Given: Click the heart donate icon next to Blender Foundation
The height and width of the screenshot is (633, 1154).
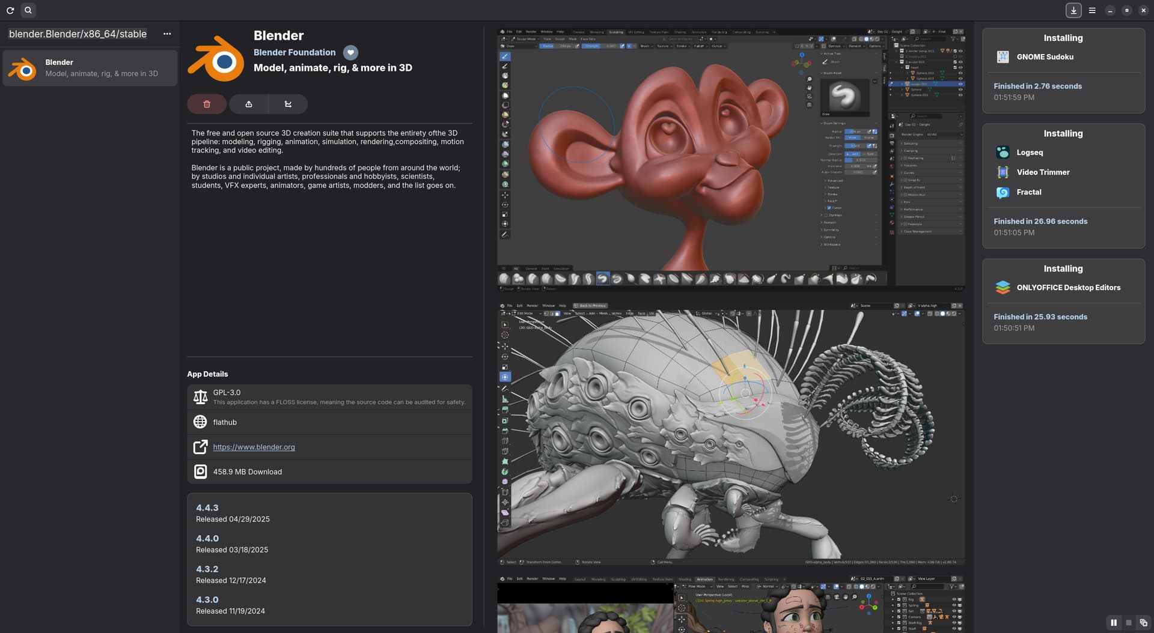Looking at the screenshot, I should (x=350, y=52).
